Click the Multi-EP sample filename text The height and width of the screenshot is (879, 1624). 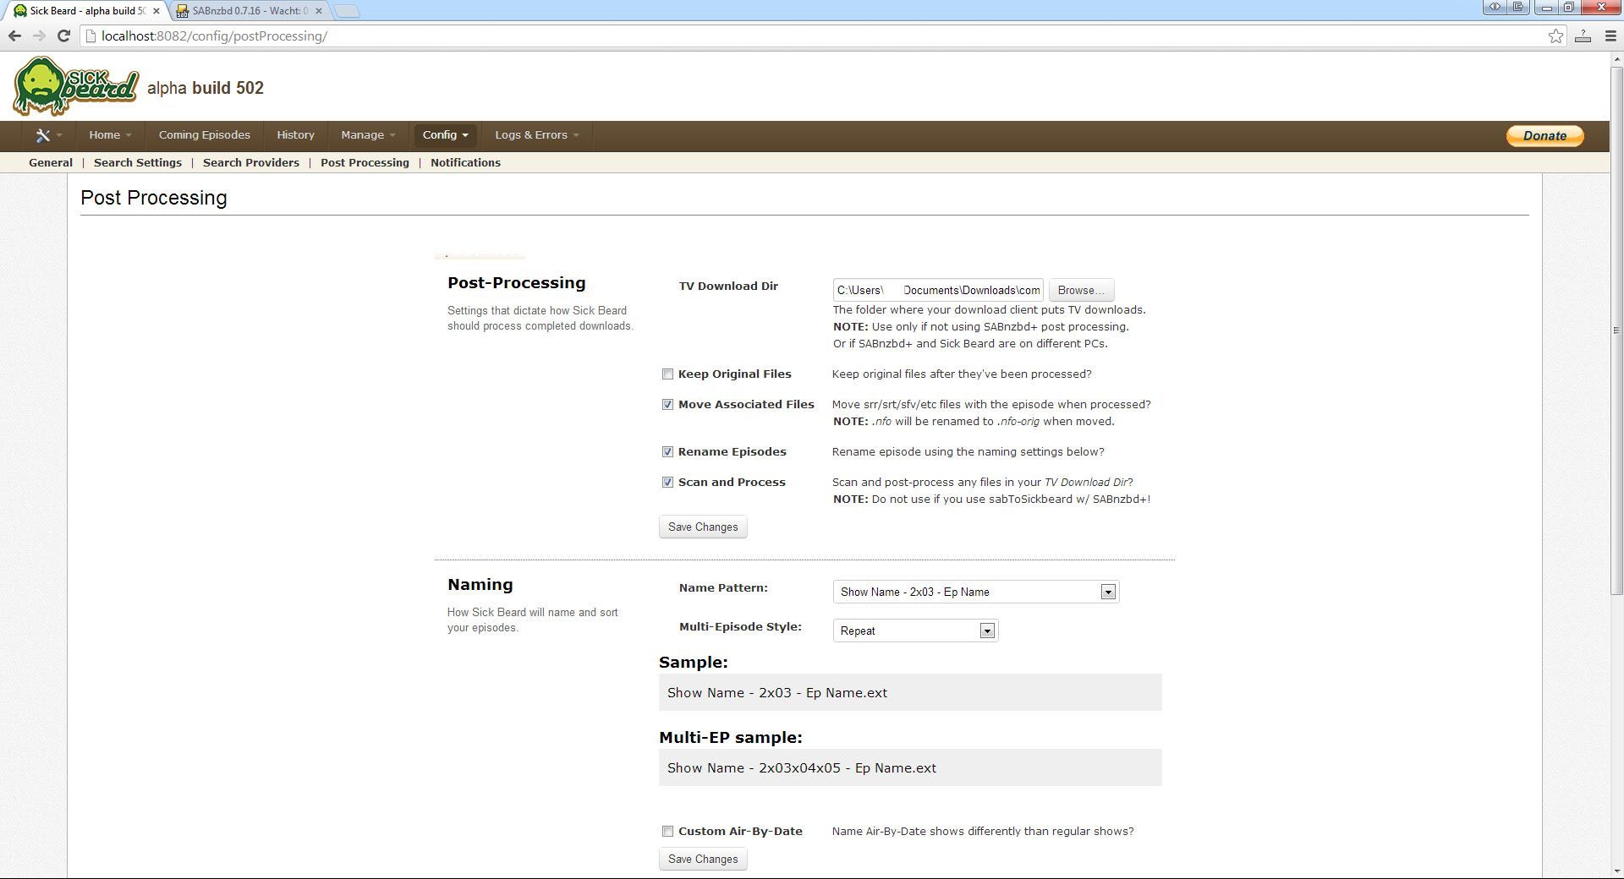click(802, 767)
